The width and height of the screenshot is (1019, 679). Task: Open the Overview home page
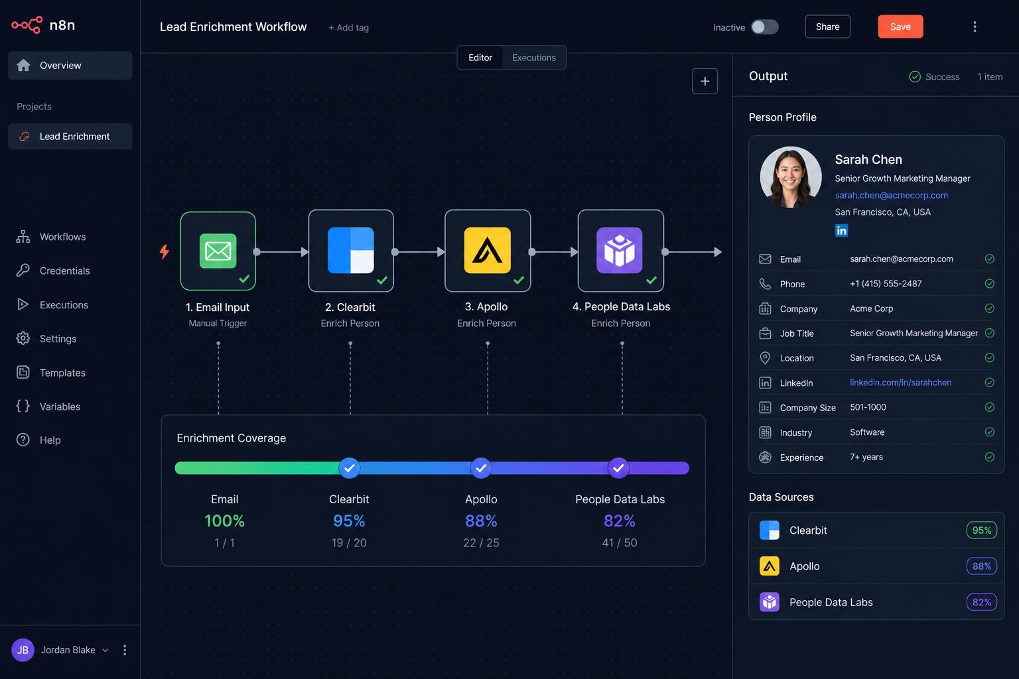70,66
